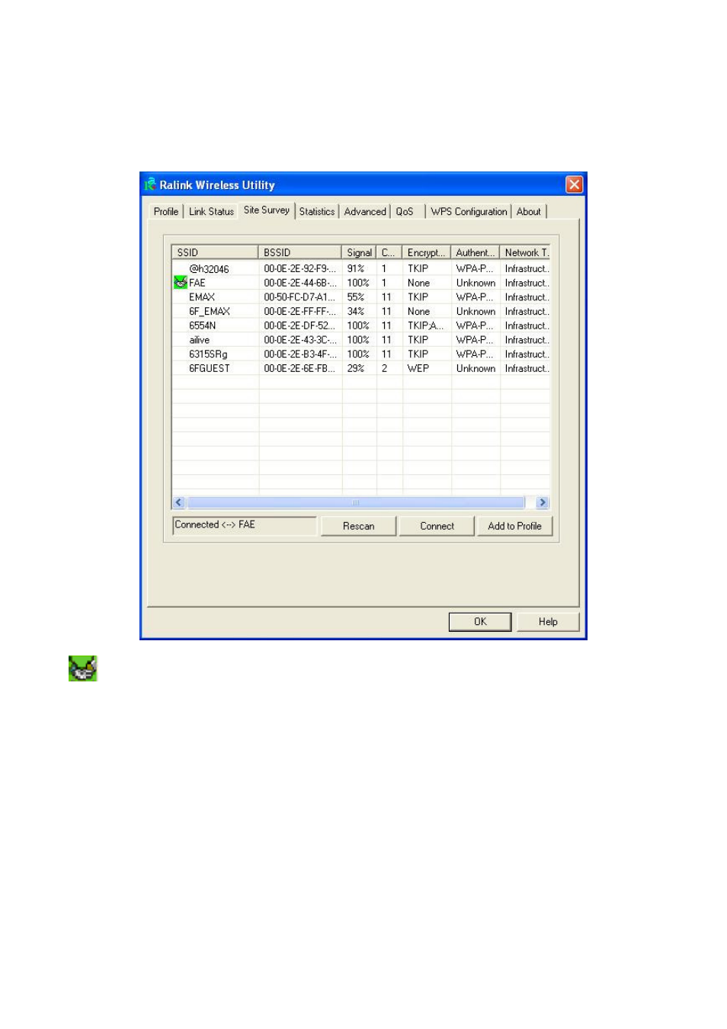Sort list by SSID column header
Screen dimensions: 727x1029
[215, 252]
